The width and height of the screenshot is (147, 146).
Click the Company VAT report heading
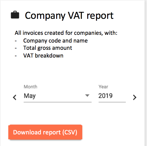[x=69, y=16]
